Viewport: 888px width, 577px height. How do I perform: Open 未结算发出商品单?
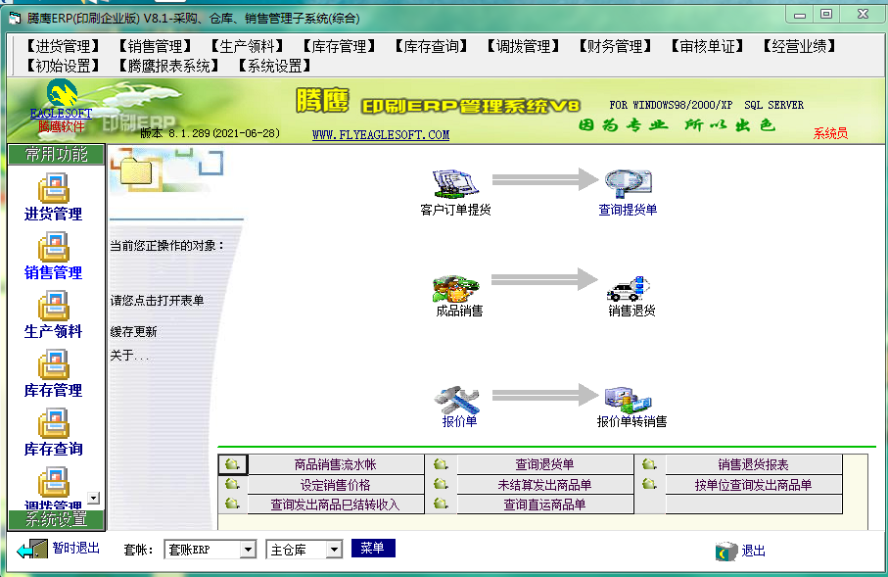click(544, 485)
